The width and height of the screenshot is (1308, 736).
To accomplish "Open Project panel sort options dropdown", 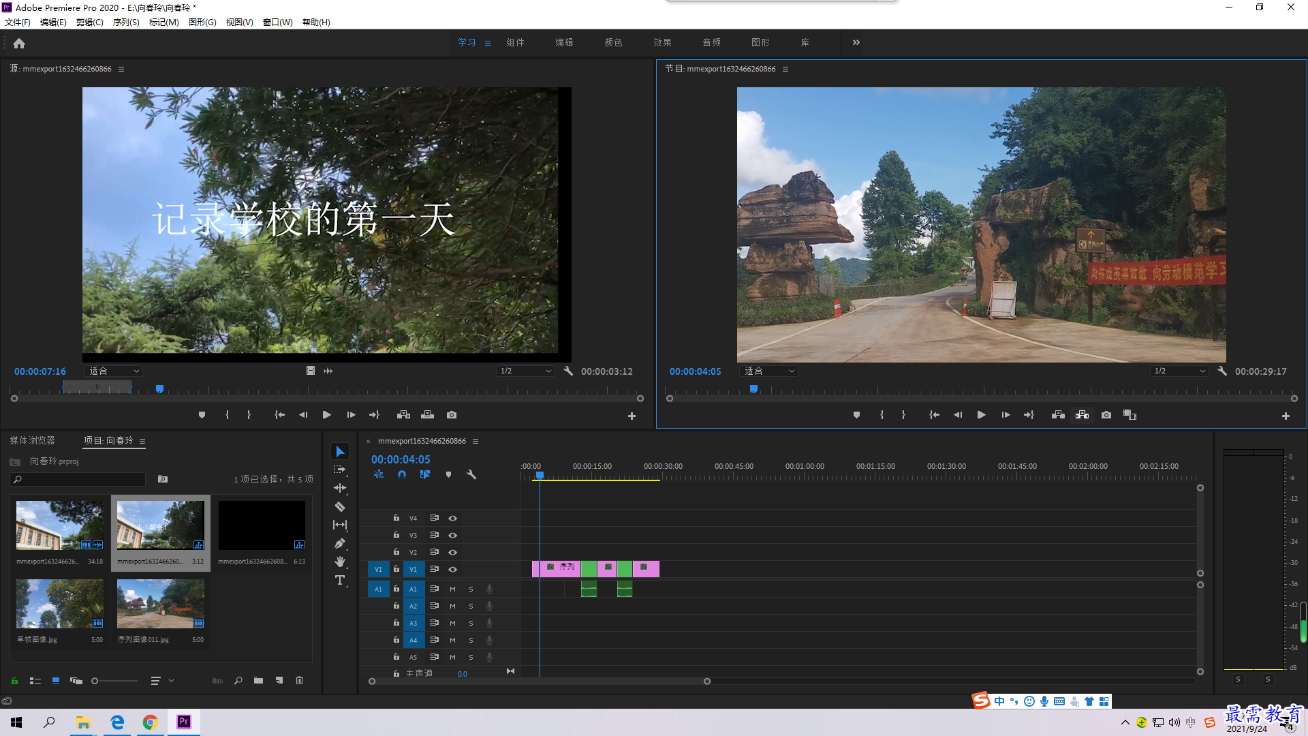I will [163, 680].
